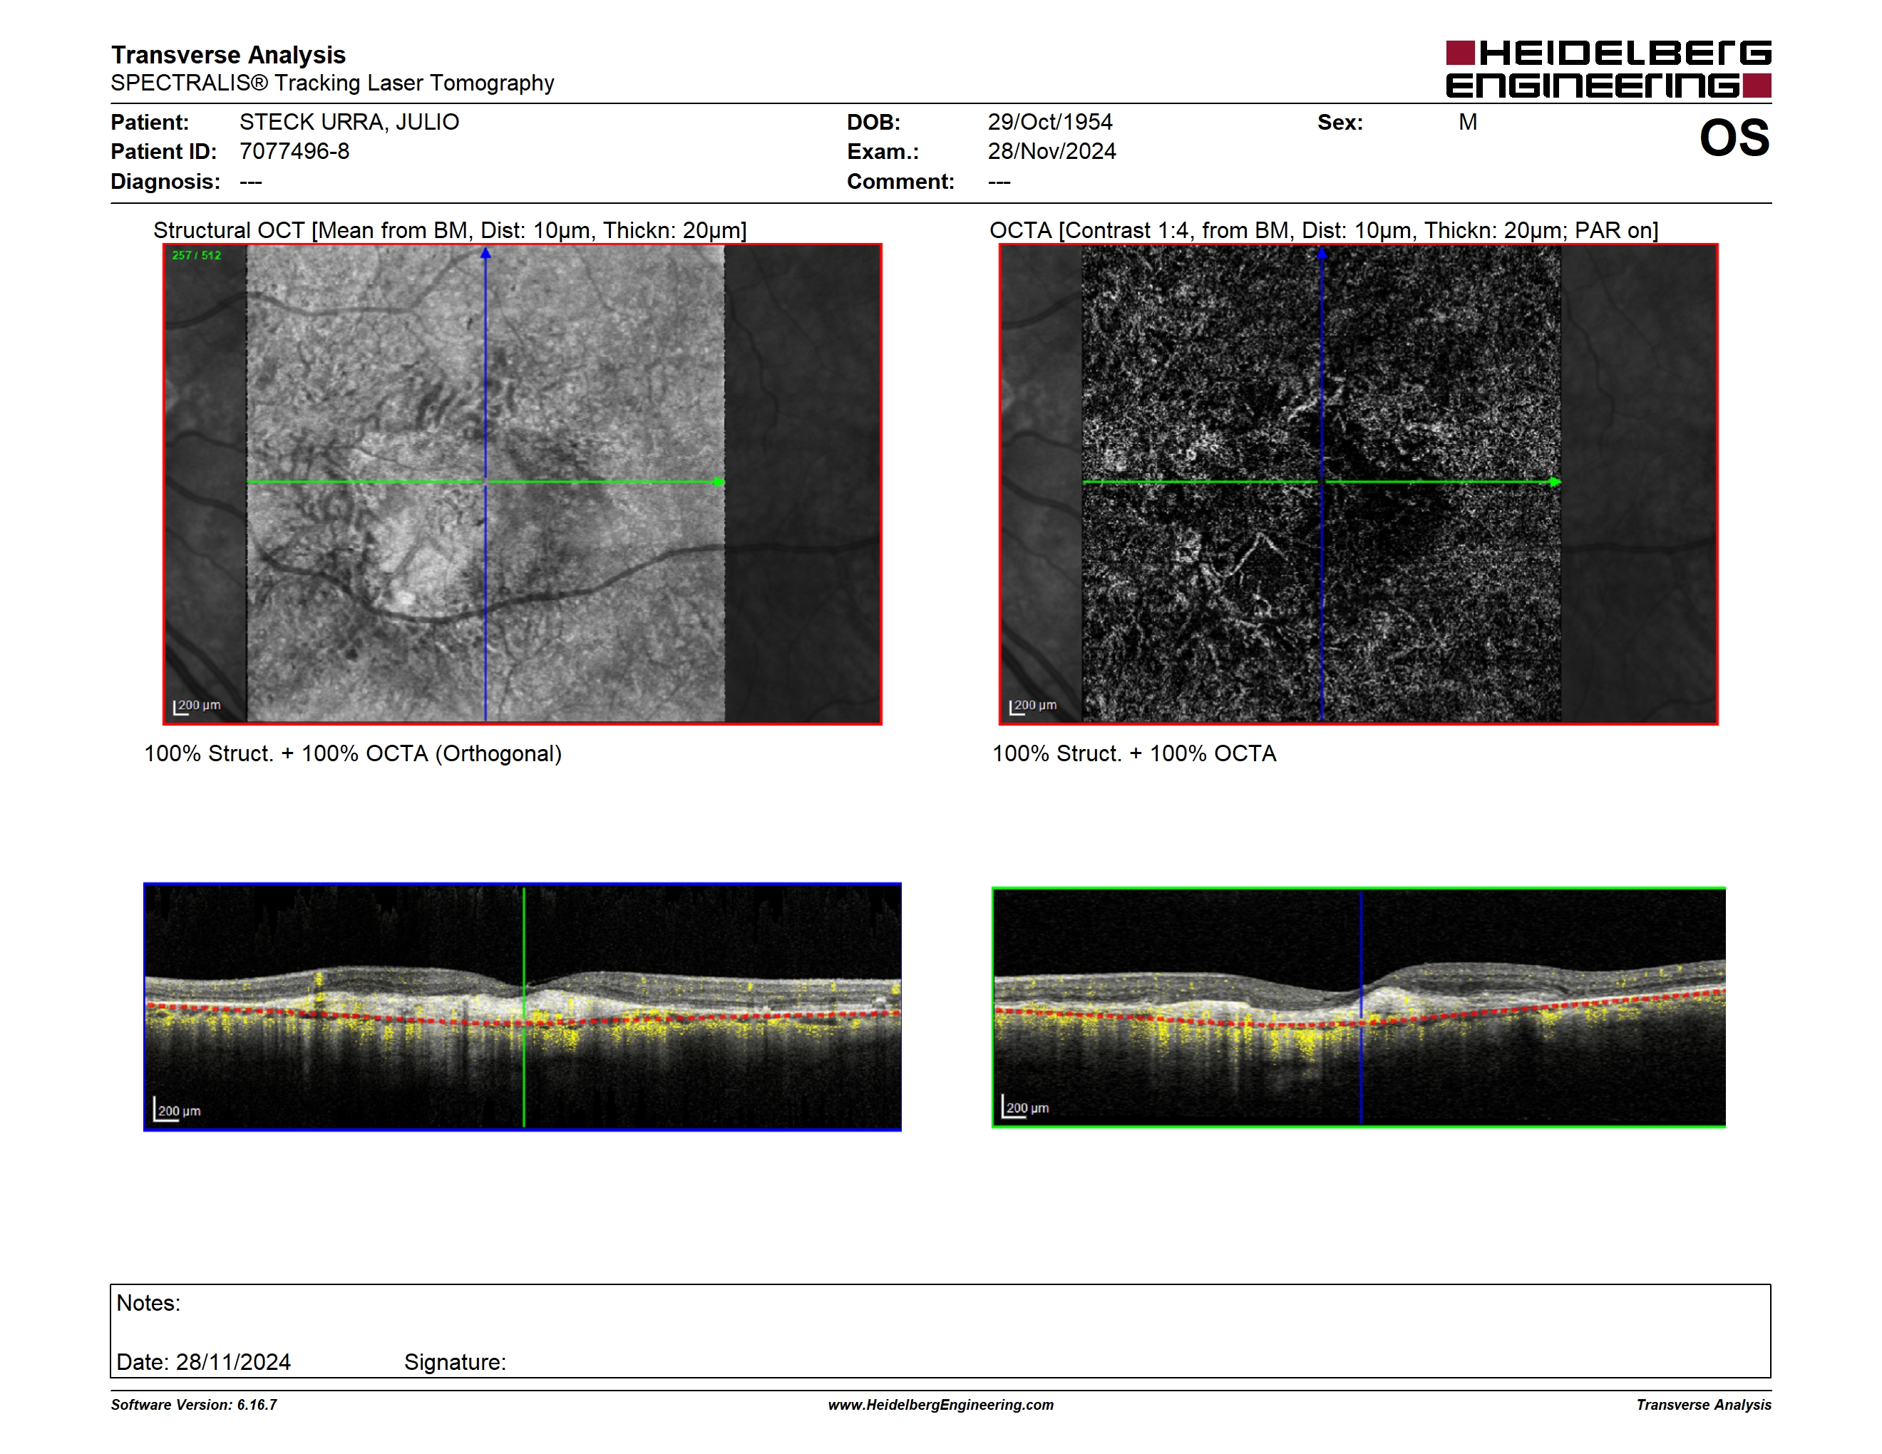The height and width of the screenshot is (1454, 1882).
Task: Click the OCTA en-face angiography image
Action: (1358, 484)
